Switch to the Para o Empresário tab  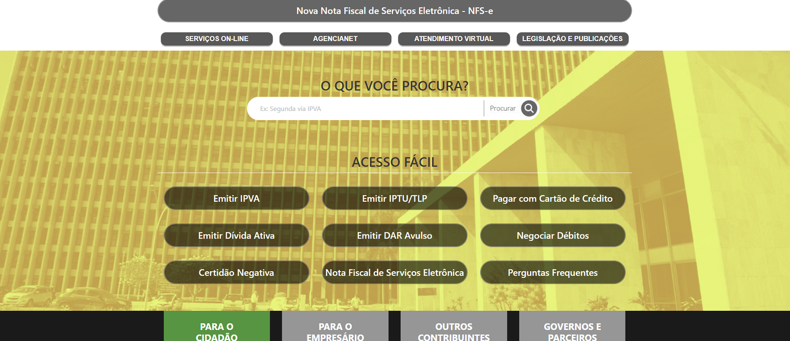335,330
